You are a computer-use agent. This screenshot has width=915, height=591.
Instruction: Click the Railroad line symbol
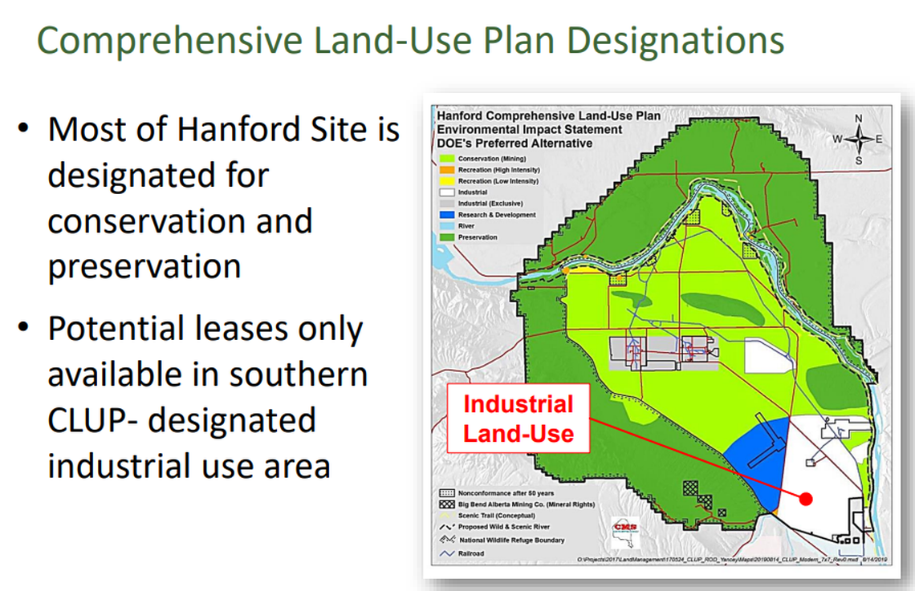tap(445, 553)
